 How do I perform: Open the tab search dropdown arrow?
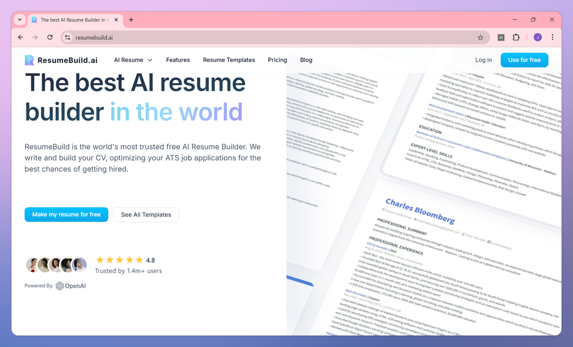pyautogui.click(x=20, y=20)
